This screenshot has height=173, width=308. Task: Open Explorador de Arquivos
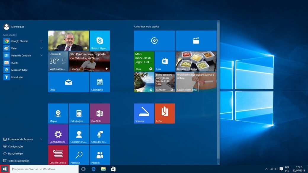[21, 139]
